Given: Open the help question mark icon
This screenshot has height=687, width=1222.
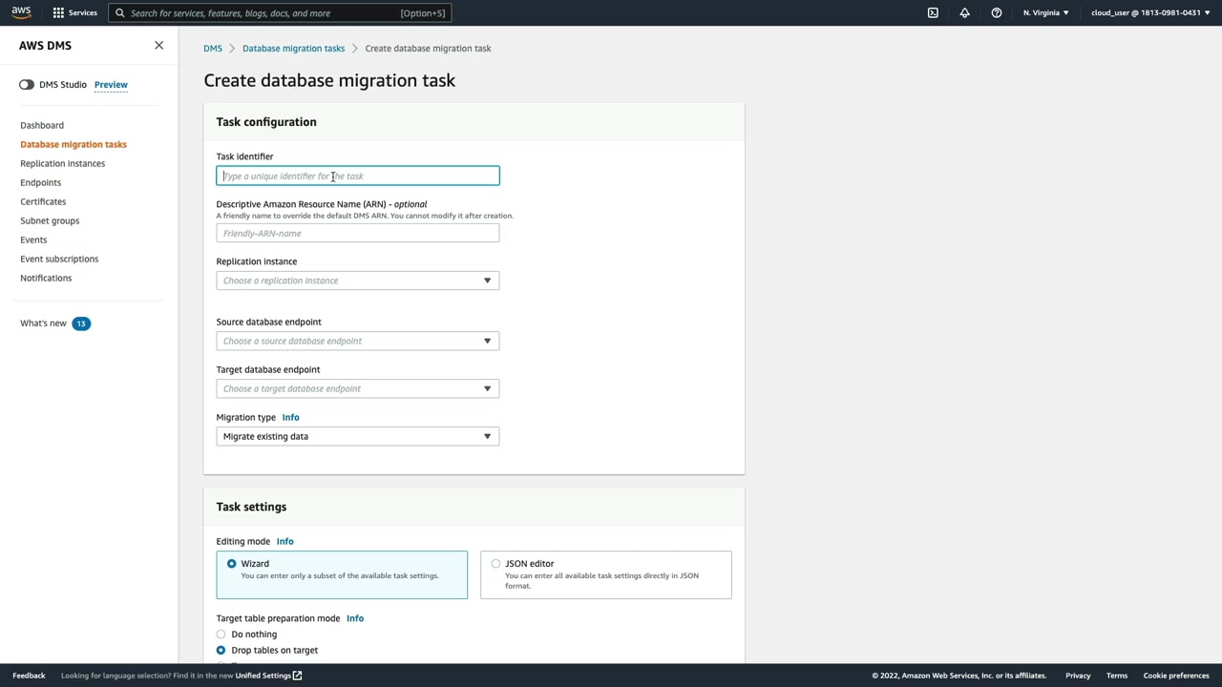Looking at the screenshot, I should tap(996, 13).
